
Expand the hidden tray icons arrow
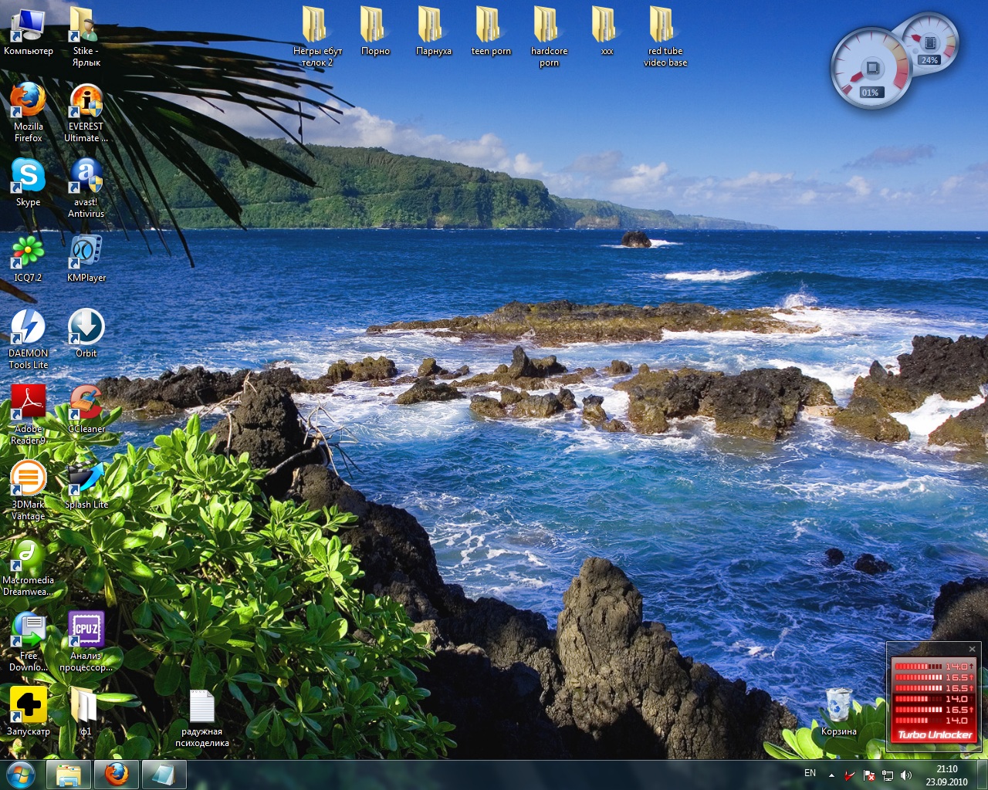pyautogui.click(x=831, y=775)
